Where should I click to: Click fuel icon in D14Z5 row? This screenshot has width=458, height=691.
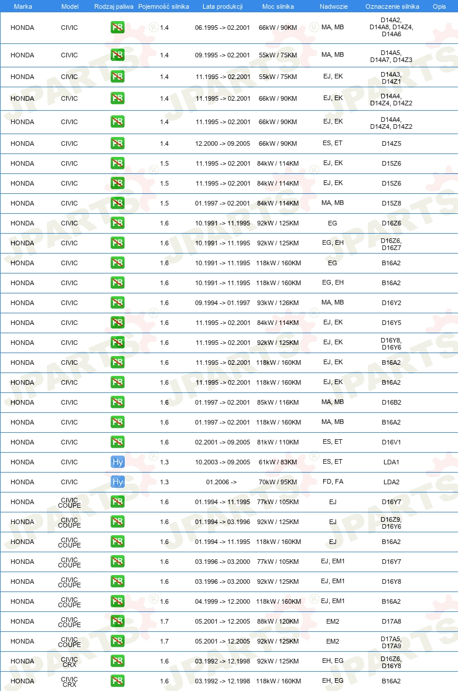pyautogui.click(x=117, y=143)
